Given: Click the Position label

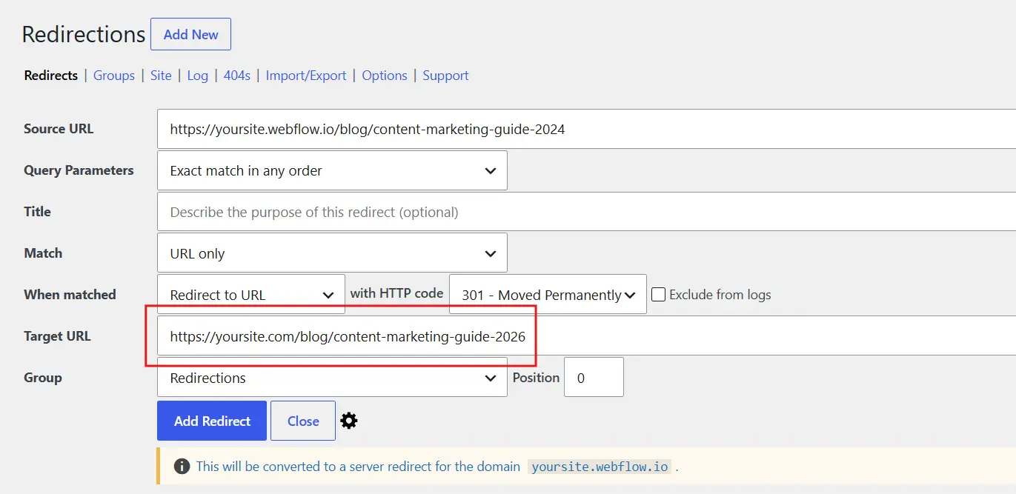Looking at the screenshot, I should point(536,378).
